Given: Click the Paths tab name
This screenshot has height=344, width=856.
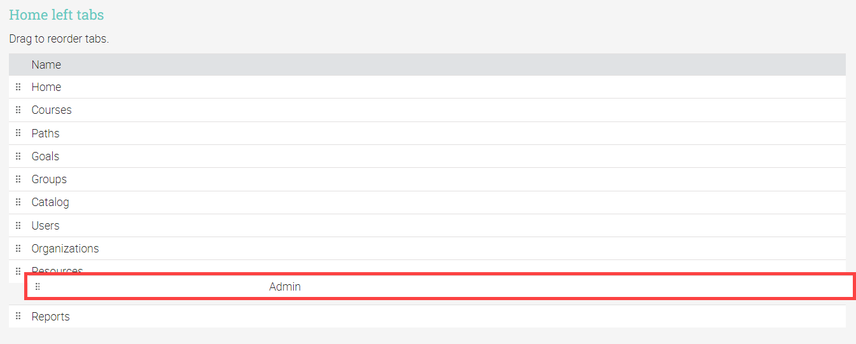Looking at the screenshot, I should click(x=45, y=134).
